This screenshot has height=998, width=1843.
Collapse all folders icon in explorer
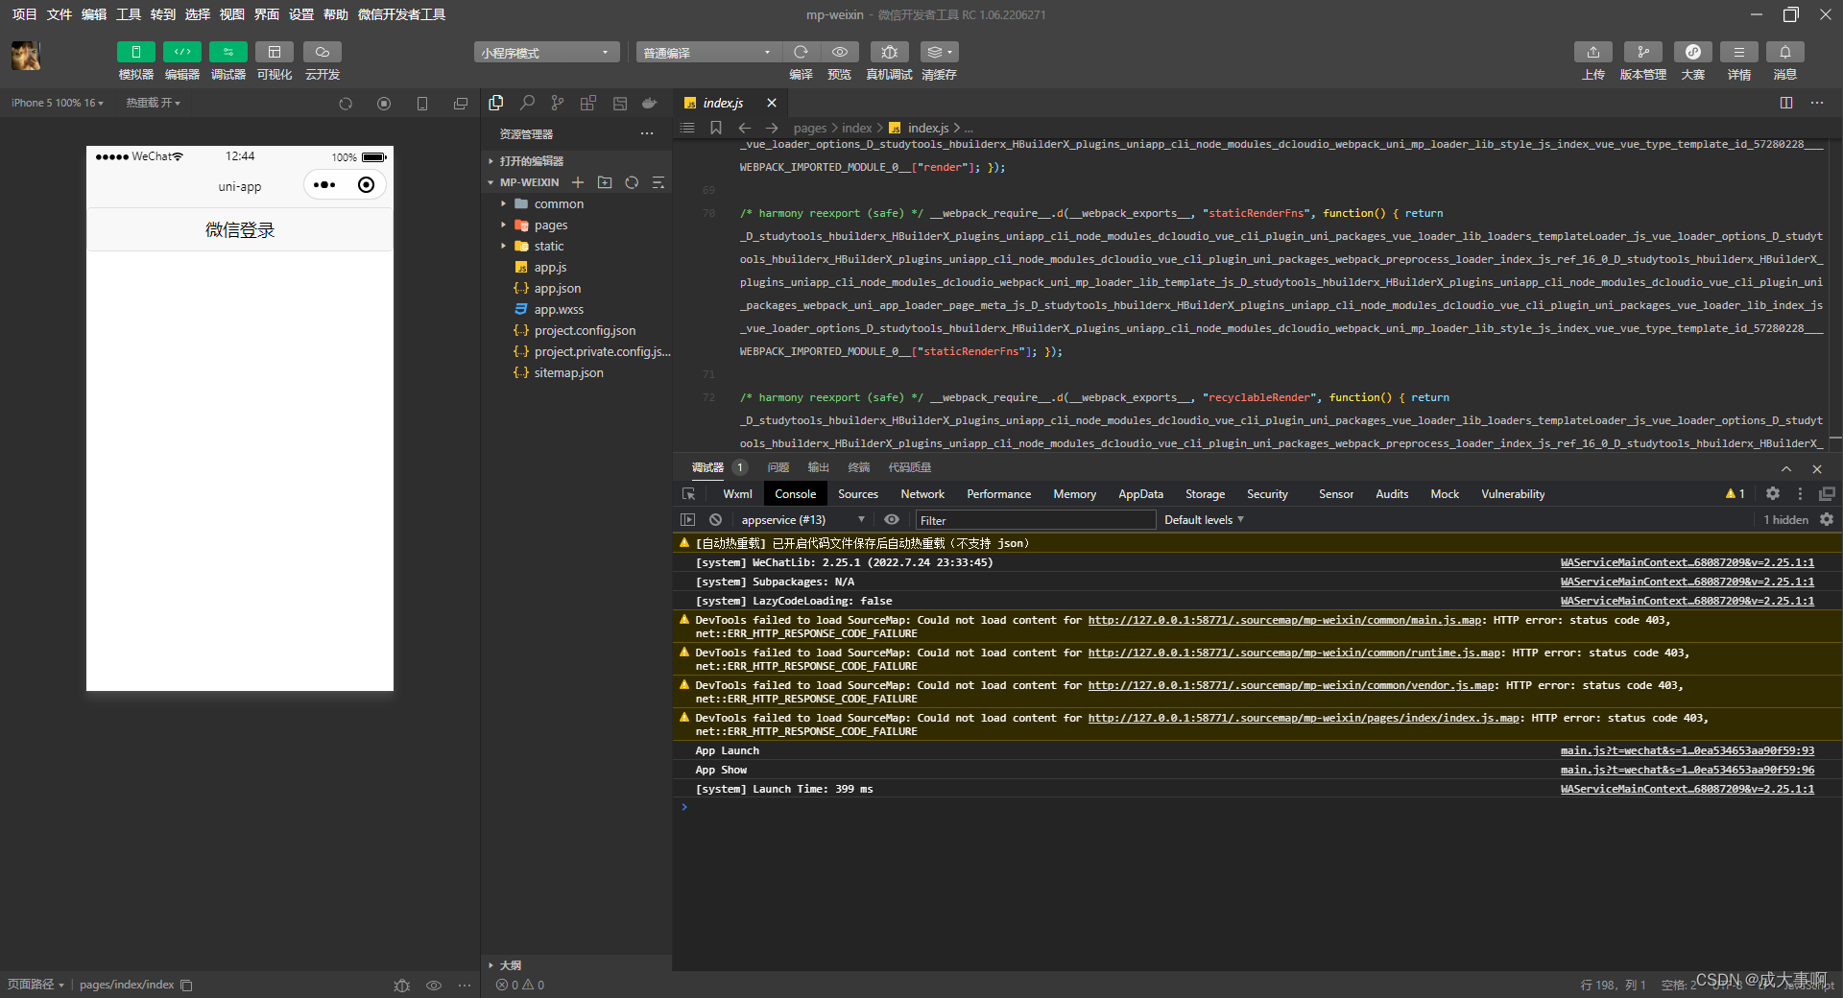tap(658, 182)
